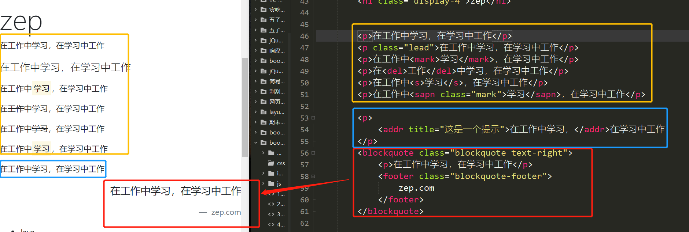The height and width of the screenshot is (232, 689).
Task: Click the code file icon beside 1...
Action: click(x=271, y=194)
